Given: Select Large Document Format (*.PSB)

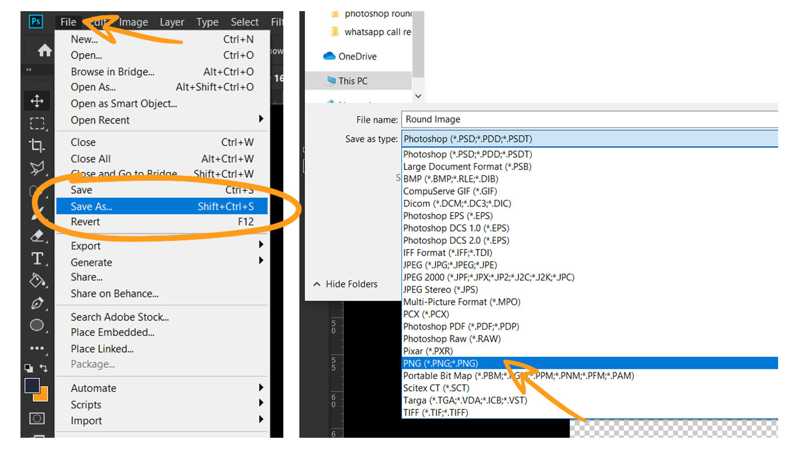Looking at the screenshot, I should pyautogui.click(x=590, y=167).
